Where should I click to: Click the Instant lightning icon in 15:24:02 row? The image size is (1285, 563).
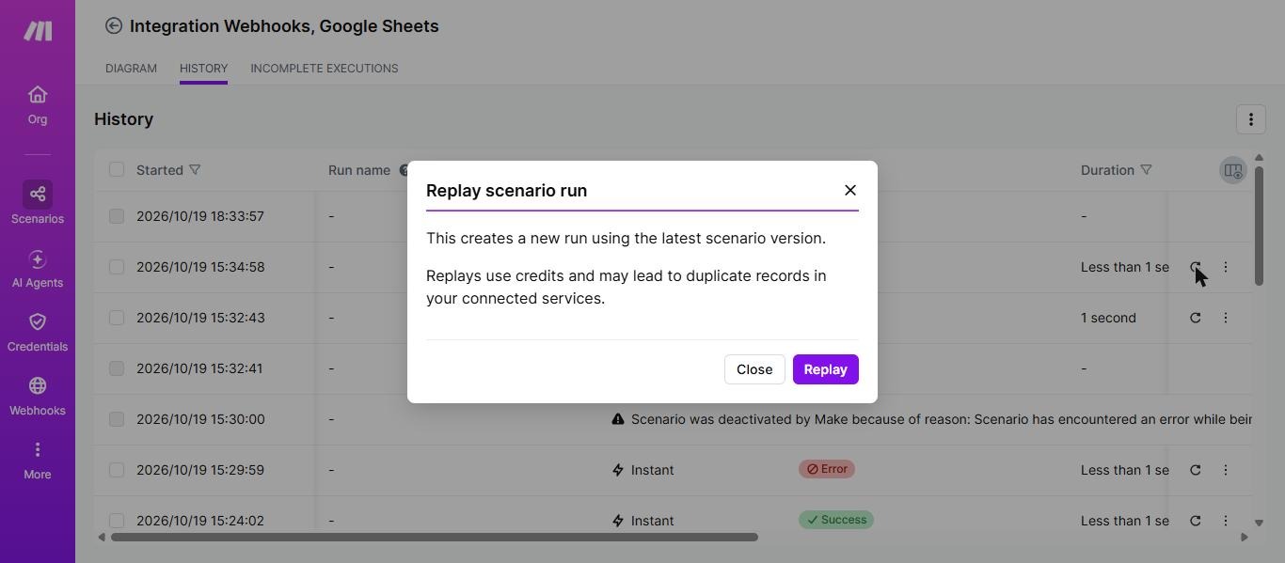click(618, 521)
